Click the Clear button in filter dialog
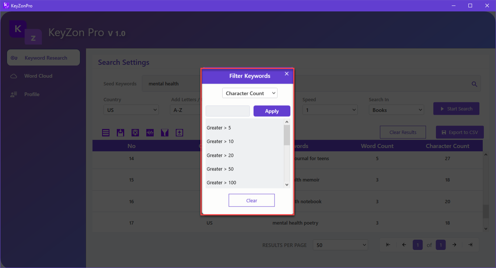Screen dimensions: 496x268 (252, 201)
